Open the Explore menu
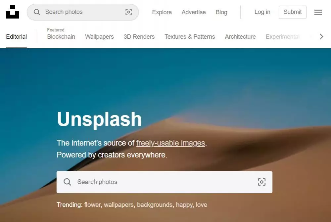 162,12
